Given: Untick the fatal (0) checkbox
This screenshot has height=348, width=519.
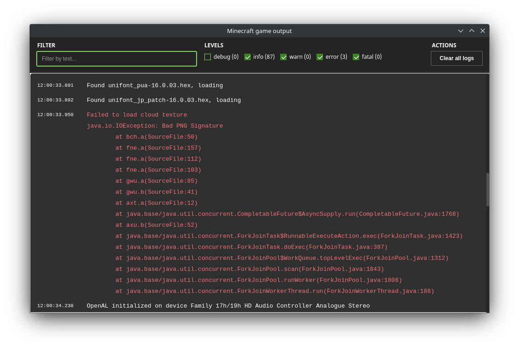Looking at the screenshot, I should pos(356,57).
